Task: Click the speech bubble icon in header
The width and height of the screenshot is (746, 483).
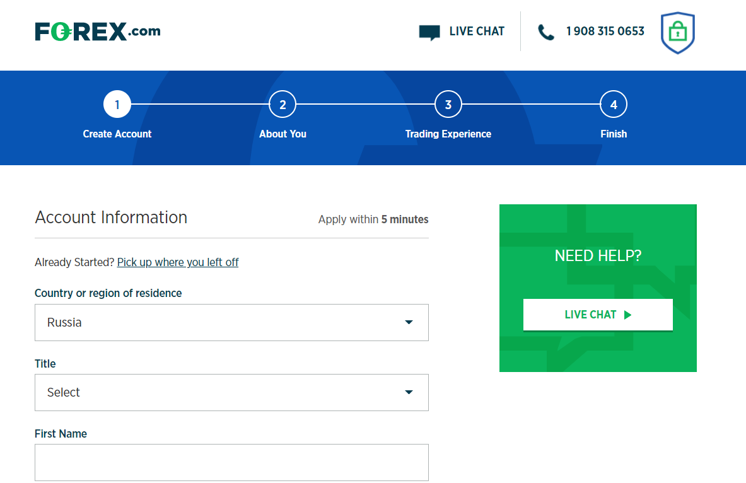Action: click(x=429, y=32)
